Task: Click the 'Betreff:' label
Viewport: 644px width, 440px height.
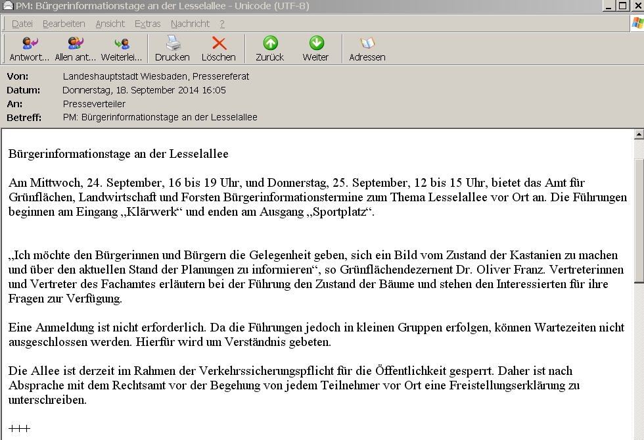Action: (24, 118)
